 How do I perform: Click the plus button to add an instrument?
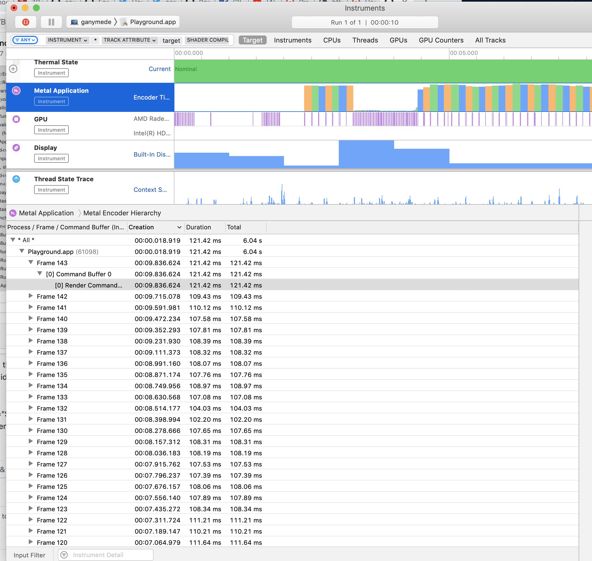click(x=13, y=69)
